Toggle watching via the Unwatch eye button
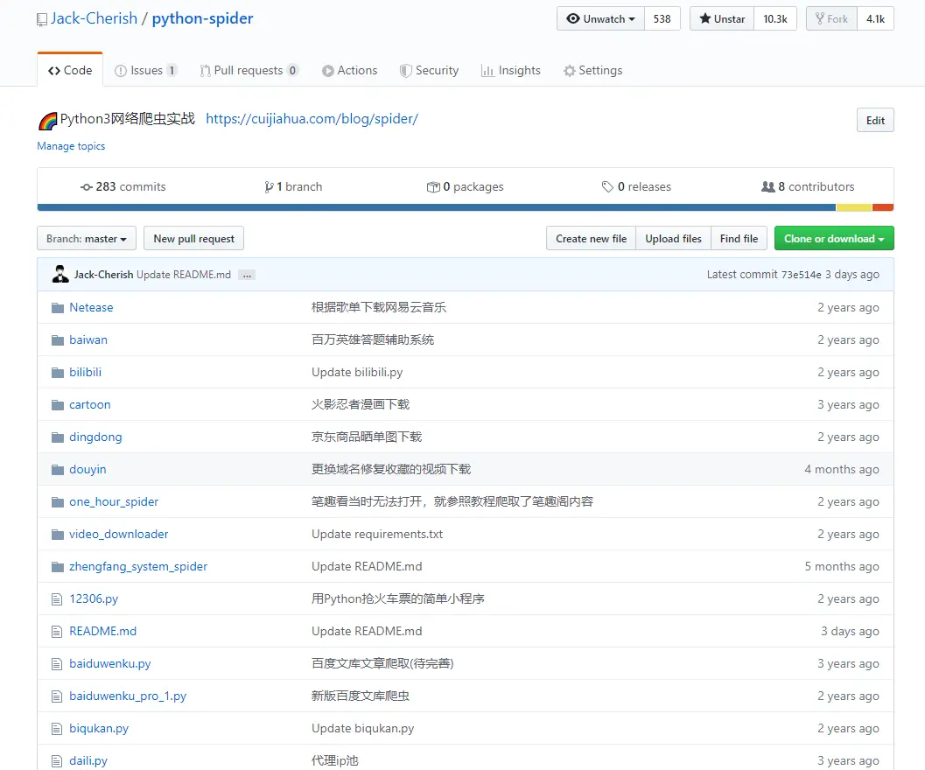Viewport: 925px width, 770px height. click(599, 17)
